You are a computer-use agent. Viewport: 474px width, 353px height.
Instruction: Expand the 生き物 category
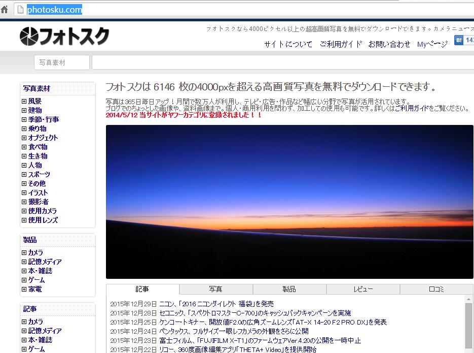[24, 156]
